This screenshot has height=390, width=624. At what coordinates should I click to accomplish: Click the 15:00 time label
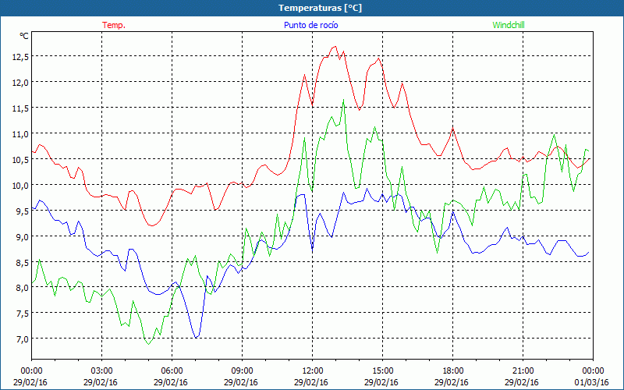point(382,371)
